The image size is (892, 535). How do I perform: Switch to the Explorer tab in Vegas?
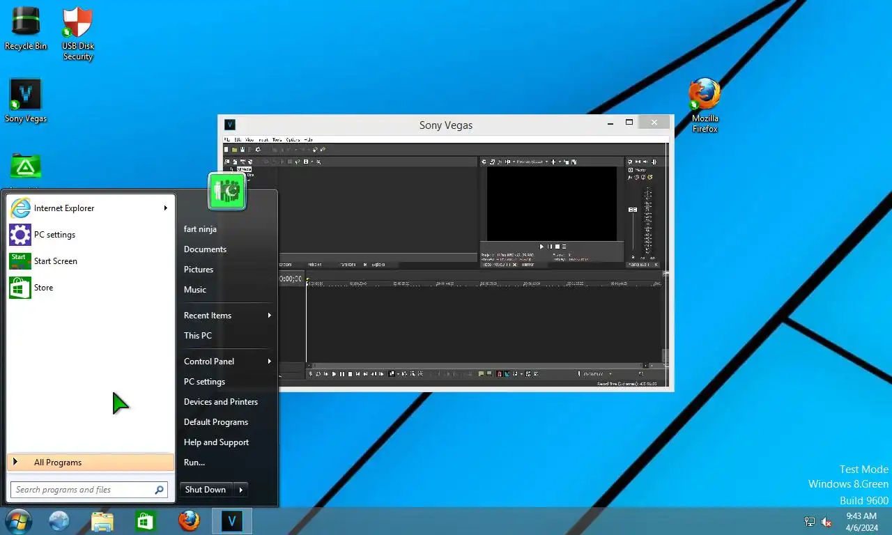coord(378,265)
